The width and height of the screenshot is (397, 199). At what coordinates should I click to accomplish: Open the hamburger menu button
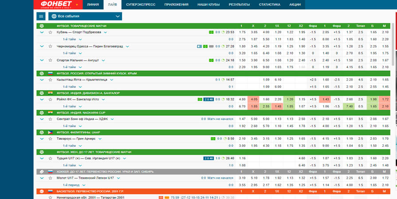41,16
